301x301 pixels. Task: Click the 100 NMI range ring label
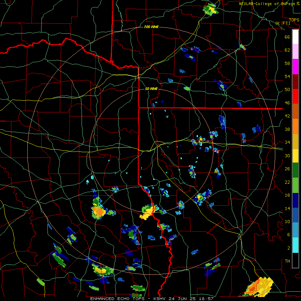point(151,27)
